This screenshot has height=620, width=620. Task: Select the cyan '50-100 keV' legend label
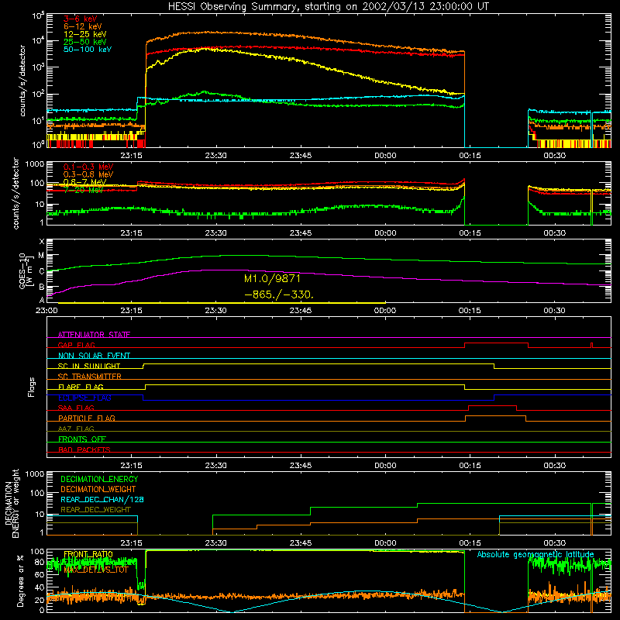[88, 50]
